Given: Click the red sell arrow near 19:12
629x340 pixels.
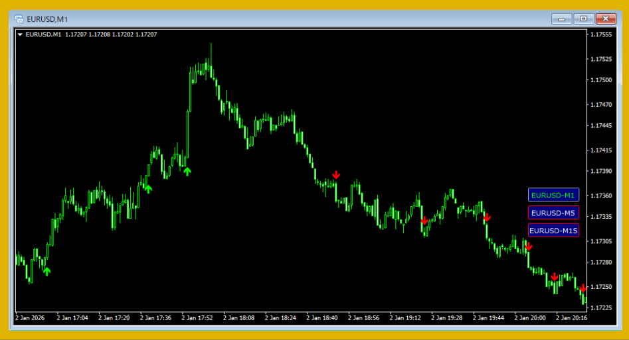Looking at the screenshot, I should click(x=424, y=221).
